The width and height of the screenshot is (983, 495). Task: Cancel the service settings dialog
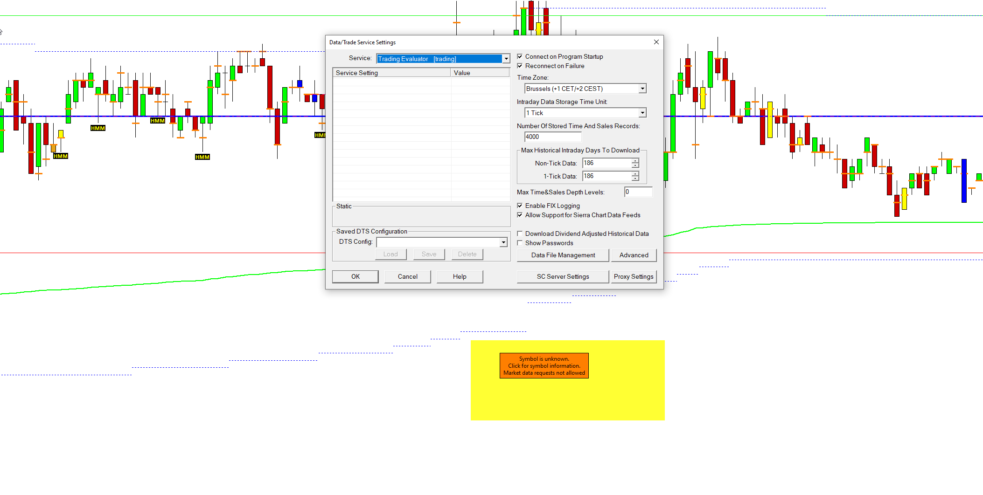pyautogui.click(x=408, y=276)
